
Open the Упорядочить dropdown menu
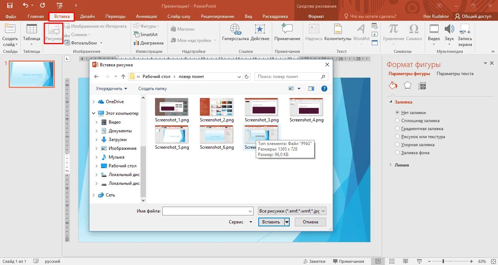(111, 89)
